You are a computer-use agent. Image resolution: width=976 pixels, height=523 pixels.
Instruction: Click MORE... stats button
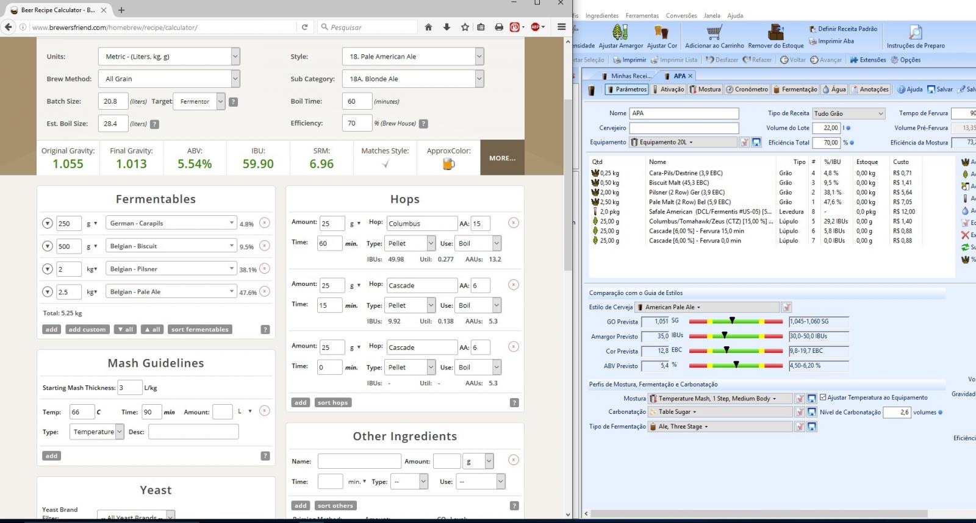(502, 158)
